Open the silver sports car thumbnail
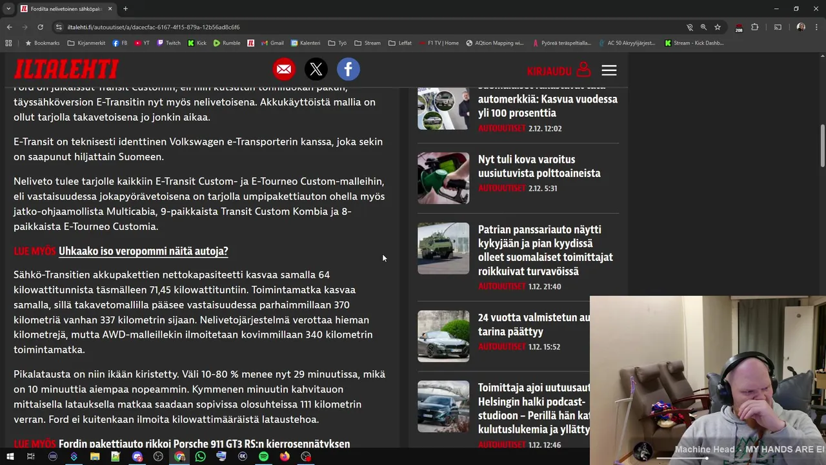 point(443,336)
